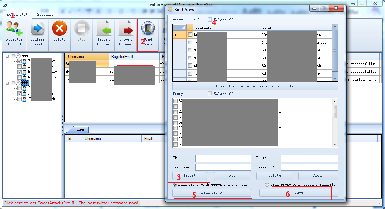
Task: Open the TweetAttacksPro II promo link
Action: (x=71, y=203)
